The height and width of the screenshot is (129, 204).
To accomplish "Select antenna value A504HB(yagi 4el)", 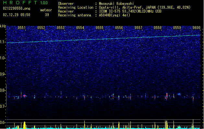I will 114,15.
